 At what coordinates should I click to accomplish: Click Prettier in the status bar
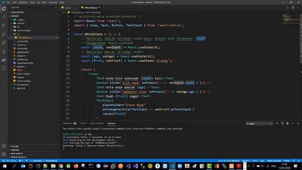(x=287, y=161)
